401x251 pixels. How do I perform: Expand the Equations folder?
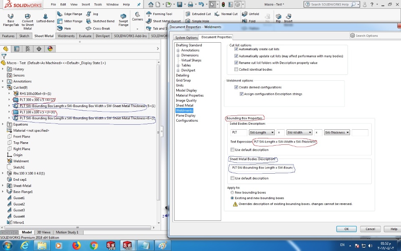pos(3,124)
